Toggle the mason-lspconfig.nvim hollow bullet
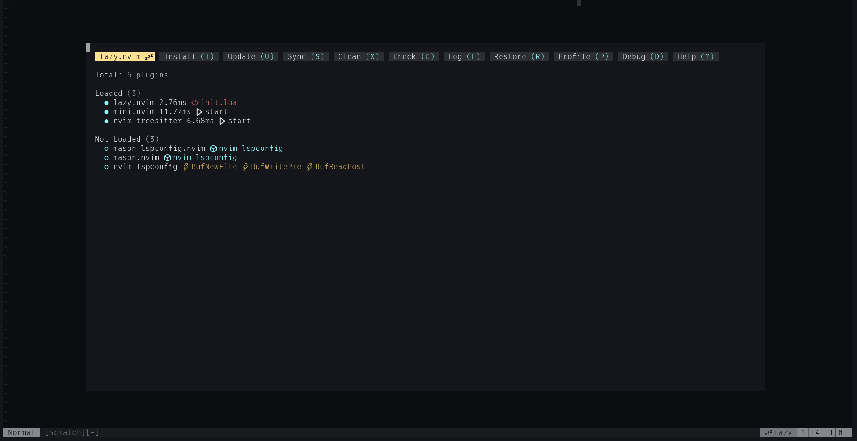857x441 pixels. (106, 149)
